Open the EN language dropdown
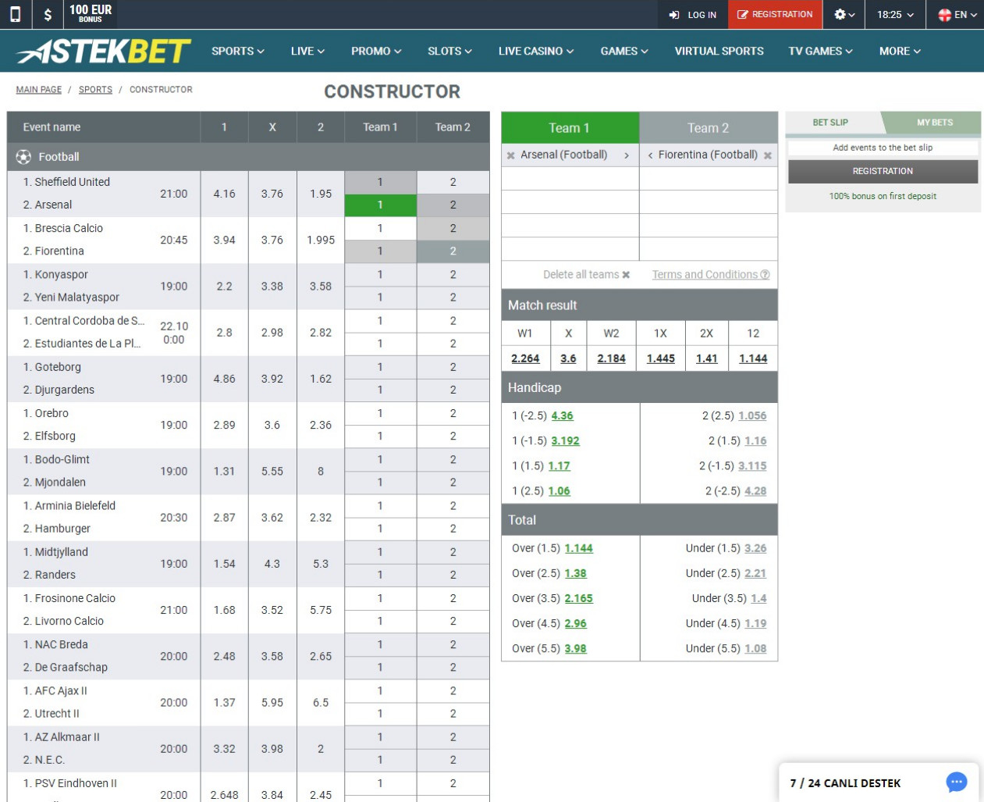Image resolution: width=984 pixels, height=802 pixels. (957, 14)
